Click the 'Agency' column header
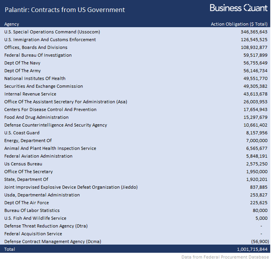Screen dimensions: 271x264 (11, 24)
